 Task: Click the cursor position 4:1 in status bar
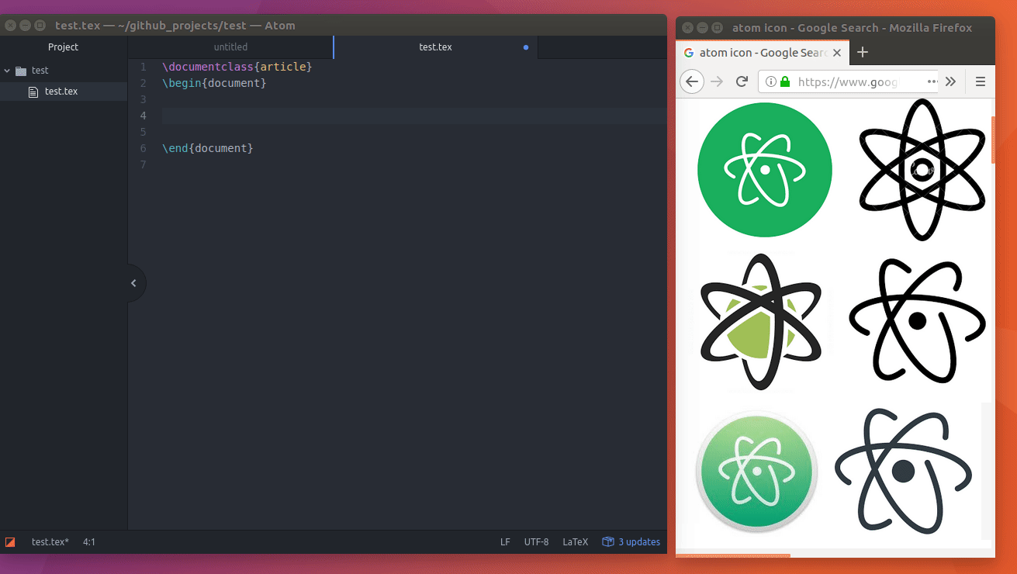tap(89, 542)
